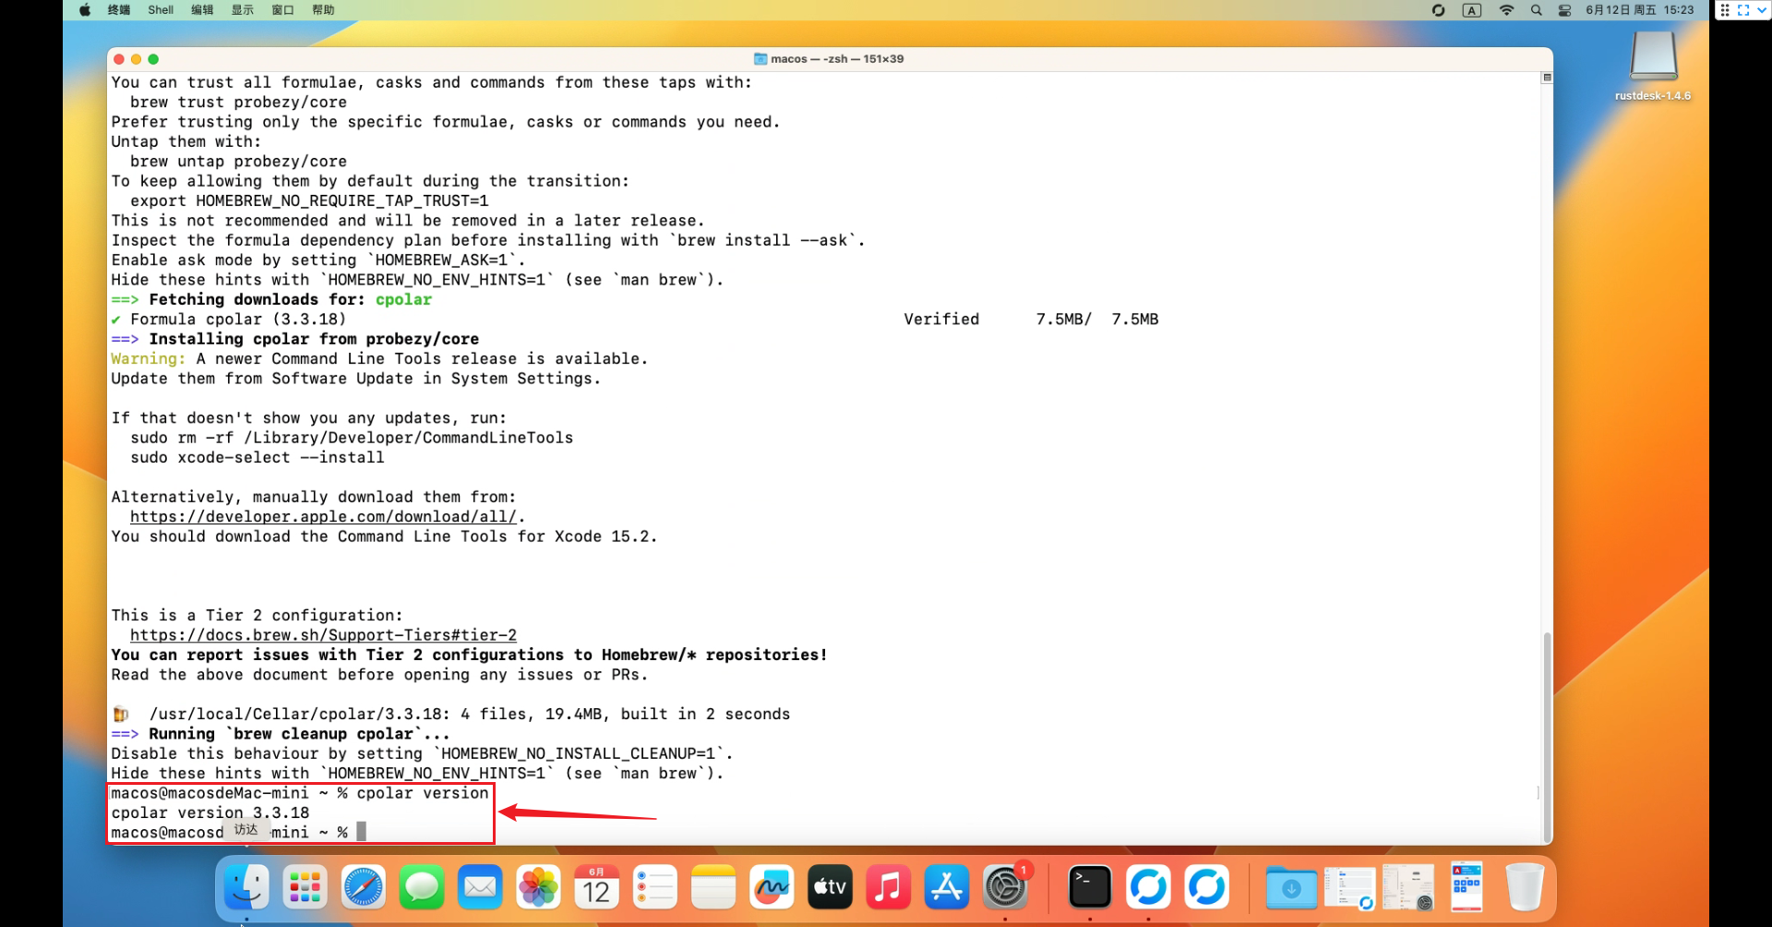The width and height of the screenshot is (1772, 927).
Task: Click the 'Formula cpolar (3.3.18)' line
Action: click(x=229, y=319)
